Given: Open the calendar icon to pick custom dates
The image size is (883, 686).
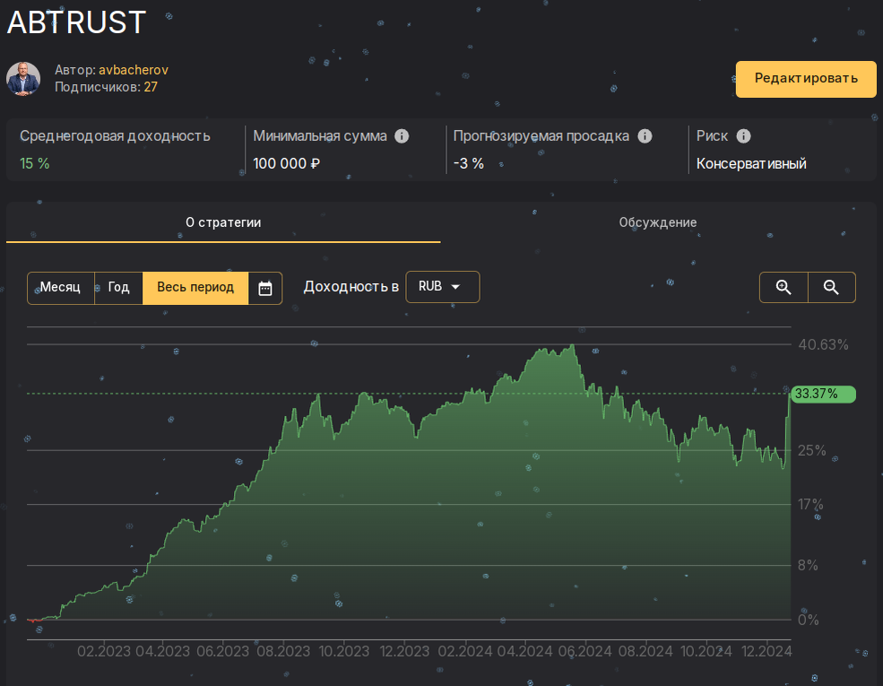Looking at the screenshot, I should (265, 287).
